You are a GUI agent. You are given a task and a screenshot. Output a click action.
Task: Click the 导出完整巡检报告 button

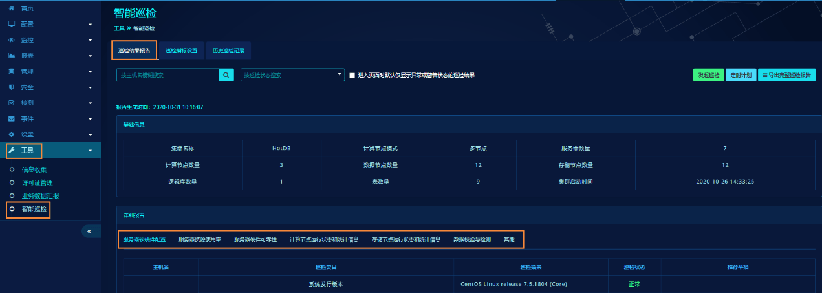(786, 75)
